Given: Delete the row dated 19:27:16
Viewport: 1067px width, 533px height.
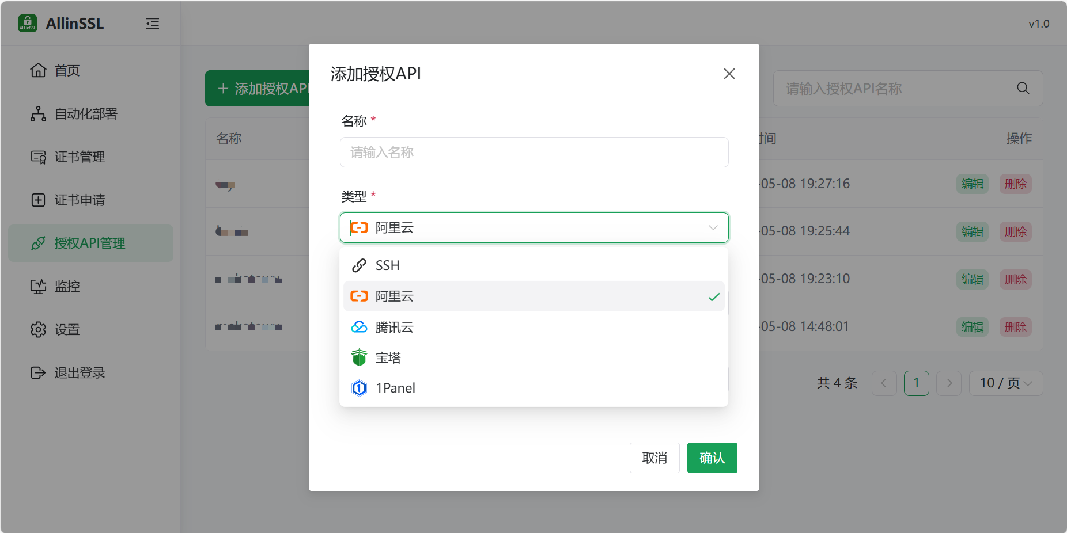Looking at the screenshot, I should click(x=1015, y=184).
